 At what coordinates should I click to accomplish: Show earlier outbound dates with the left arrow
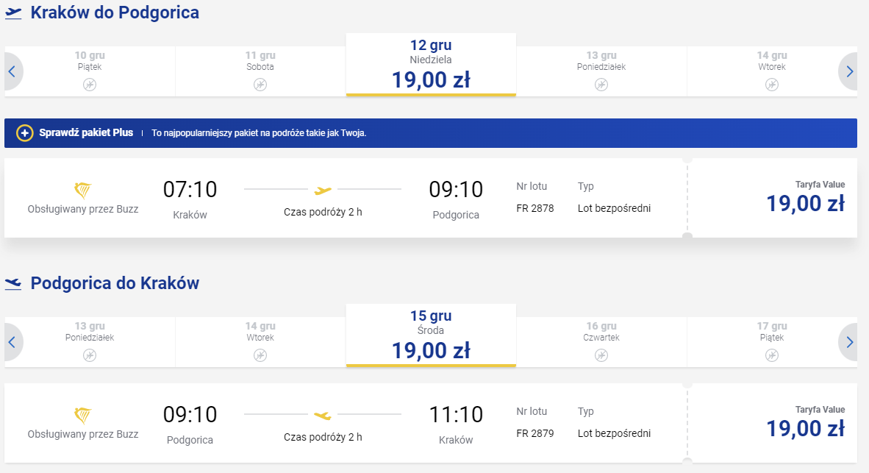click(12, 71)
